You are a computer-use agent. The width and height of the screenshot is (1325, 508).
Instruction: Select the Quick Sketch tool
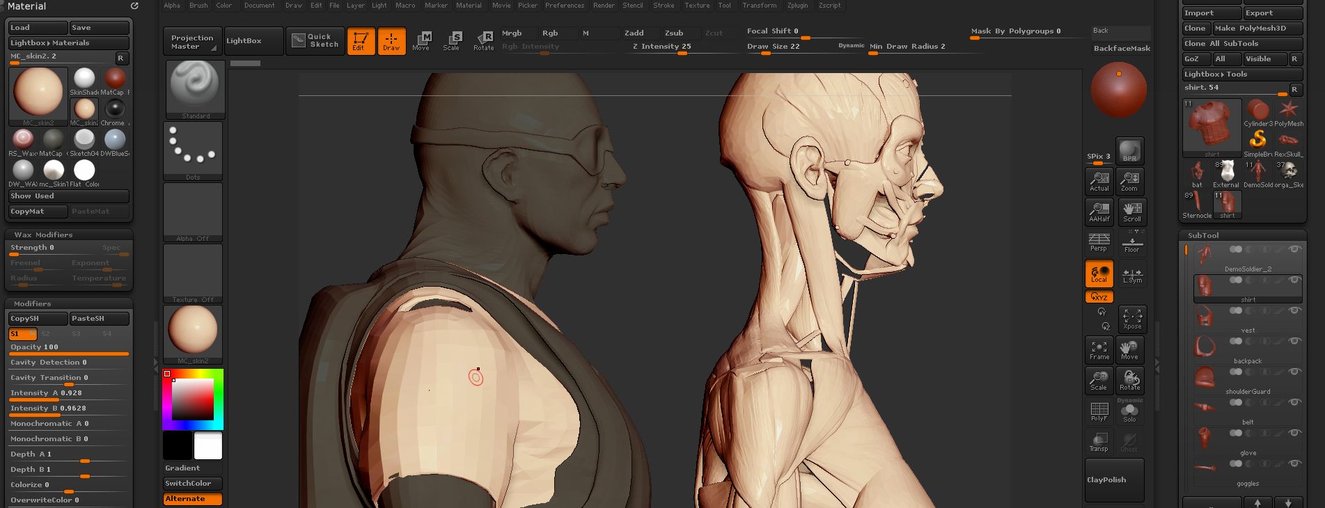(315, 40)
